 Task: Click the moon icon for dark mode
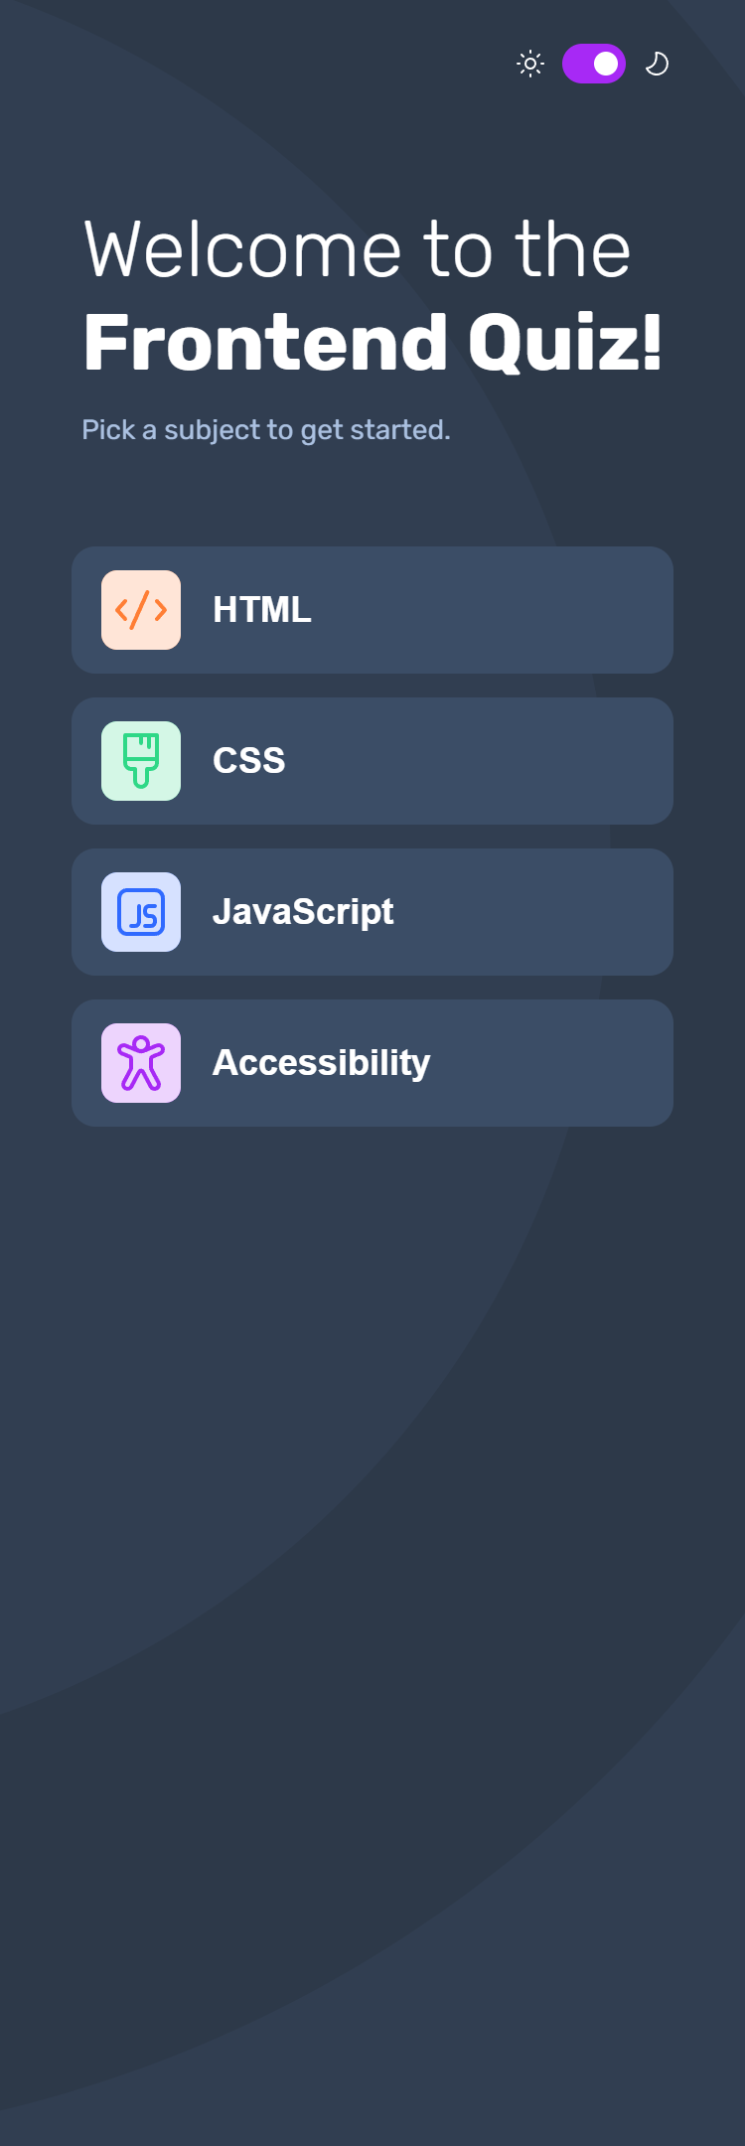click(x=659, y=65)
